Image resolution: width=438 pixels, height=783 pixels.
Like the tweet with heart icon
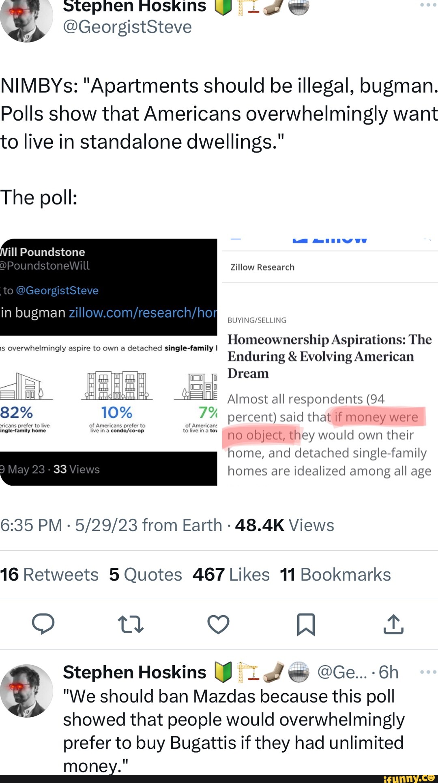(218, 624)
